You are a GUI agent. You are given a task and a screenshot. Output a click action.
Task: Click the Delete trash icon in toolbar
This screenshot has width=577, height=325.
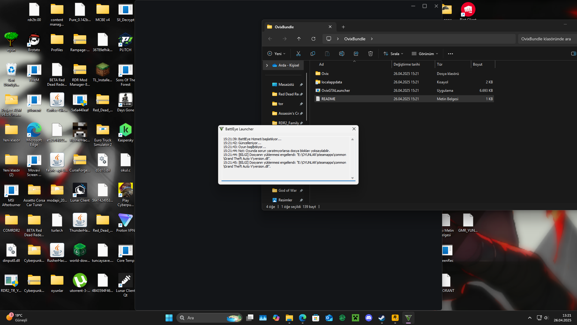pyautogui.click(x=370, y=54)
